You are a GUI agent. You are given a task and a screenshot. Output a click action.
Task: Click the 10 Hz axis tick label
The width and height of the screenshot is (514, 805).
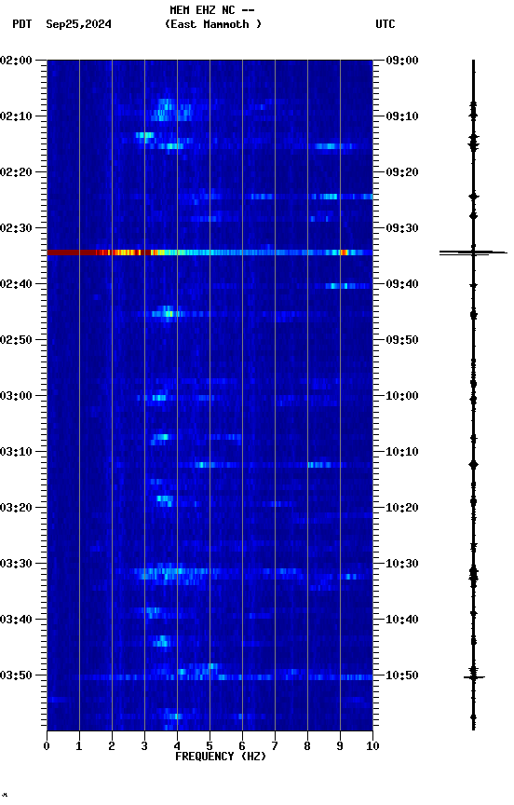click(372, 746)
